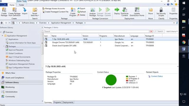Select Google Chrome 72.0.3626.81 (x64) row
189x106 pixels.
[x=111, y=42]
